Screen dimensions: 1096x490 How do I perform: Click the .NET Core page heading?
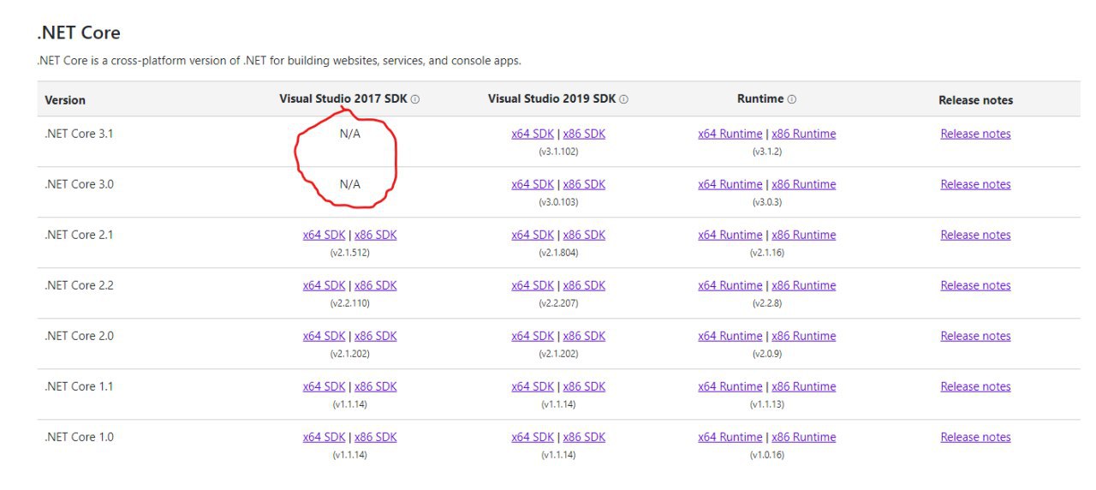click(79, 33)
